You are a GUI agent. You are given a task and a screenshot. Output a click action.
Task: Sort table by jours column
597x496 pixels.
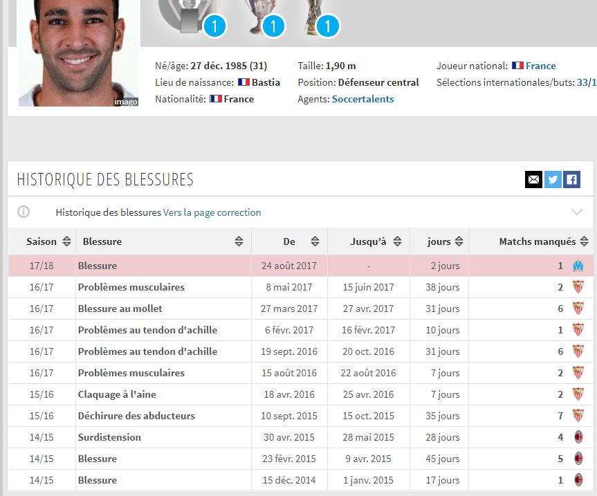(444, 241)
